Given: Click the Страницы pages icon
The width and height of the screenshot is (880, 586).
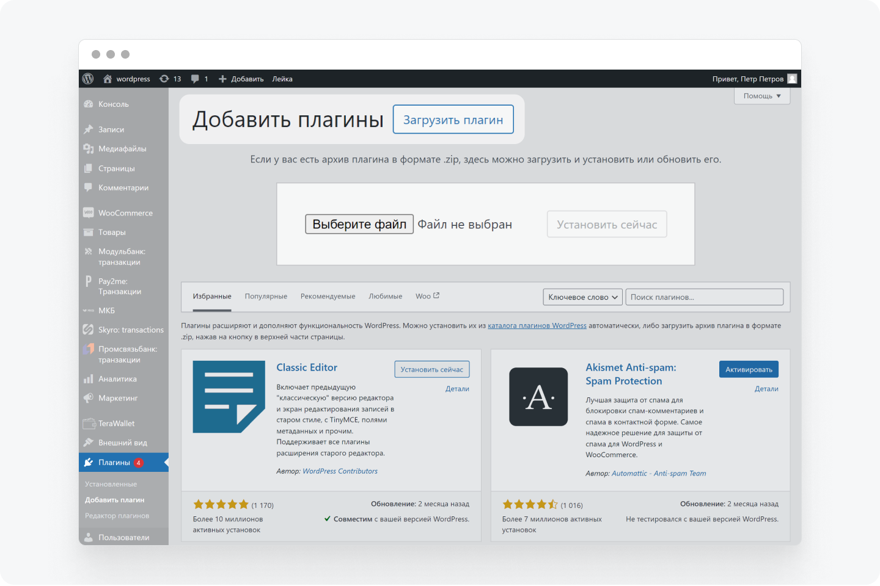Looking at the screenshot, I should pyautogui.click(x=89, y=168).
